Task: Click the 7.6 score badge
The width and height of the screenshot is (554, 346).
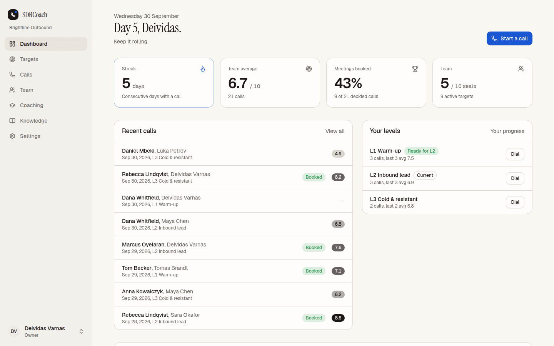Action: pyautogui.click(x=338, y=248)
